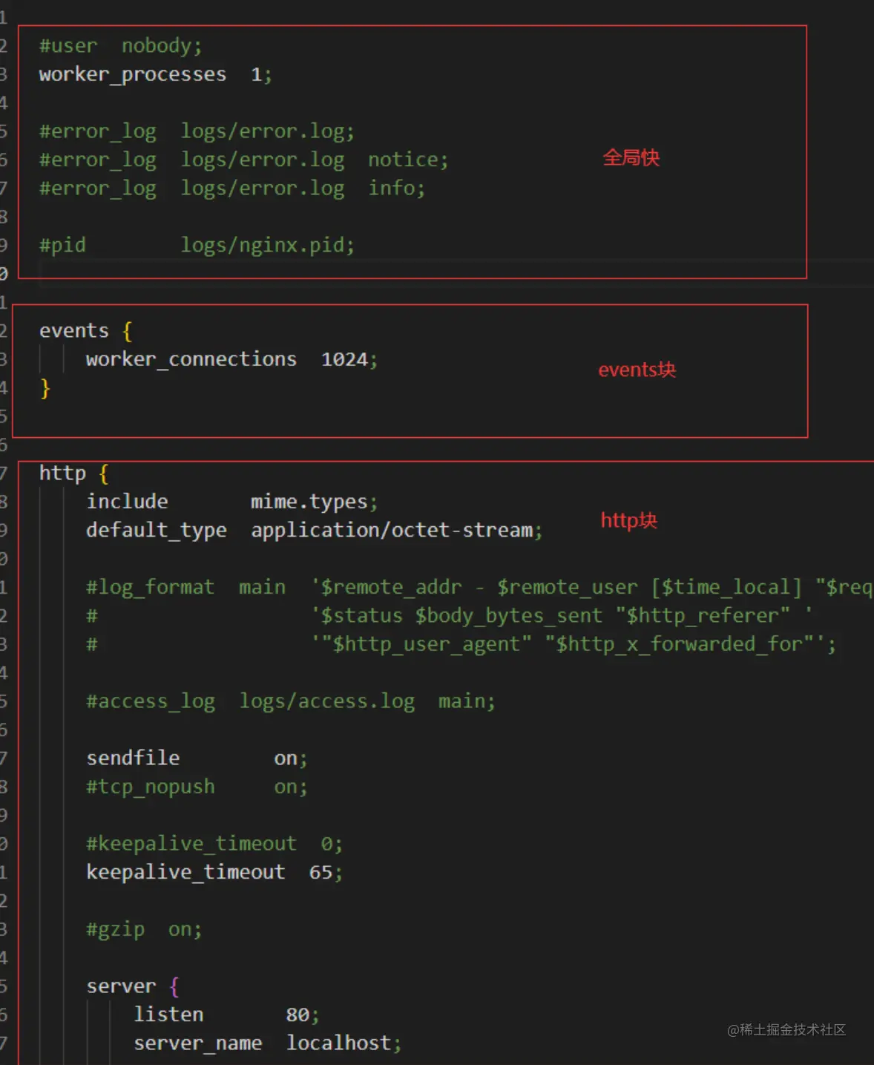Click the 'worker_processes' directive text

click(x=132, y=74)
